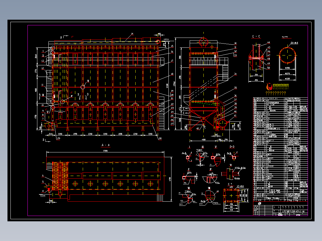Image resolution: width=322 pixels, height=241 pixels.
Task: Select part balloon number 35
Action: [x=235, y=88]
